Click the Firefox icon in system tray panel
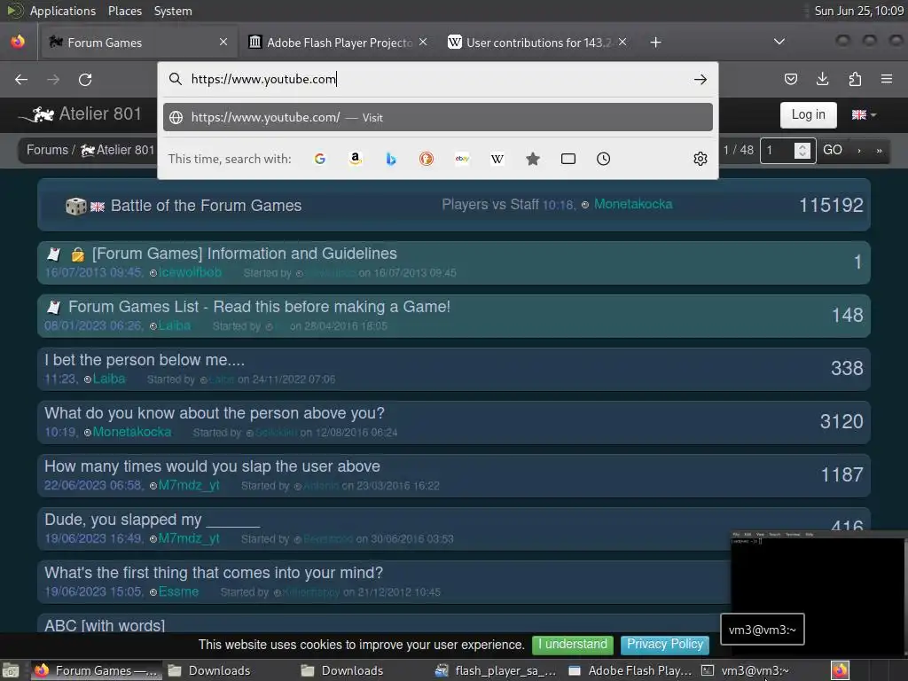 (841, 670)
